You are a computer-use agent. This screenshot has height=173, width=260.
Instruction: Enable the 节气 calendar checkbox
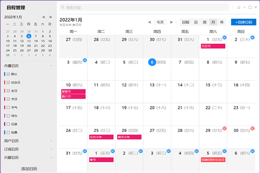coord(8,107)
